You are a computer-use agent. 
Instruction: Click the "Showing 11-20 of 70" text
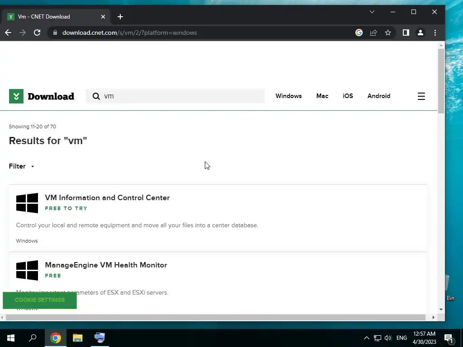(x=33, y=127)
